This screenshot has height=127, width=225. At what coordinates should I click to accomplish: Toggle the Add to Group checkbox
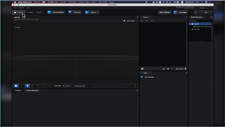[x=185, y=69]
